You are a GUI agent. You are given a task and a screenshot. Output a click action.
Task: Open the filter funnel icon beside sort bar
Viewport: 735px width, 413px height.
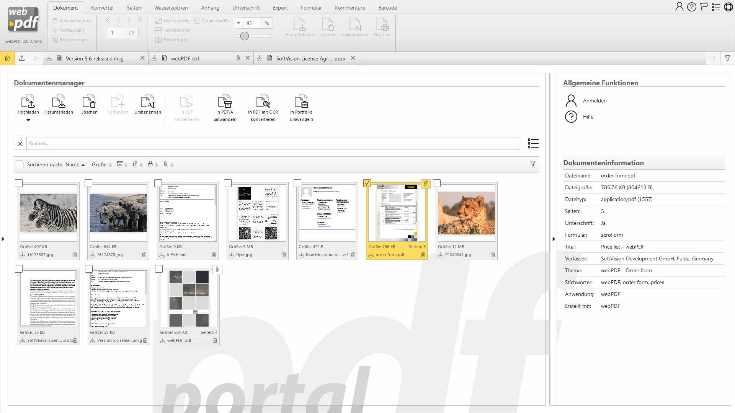(x=532, y=164)
